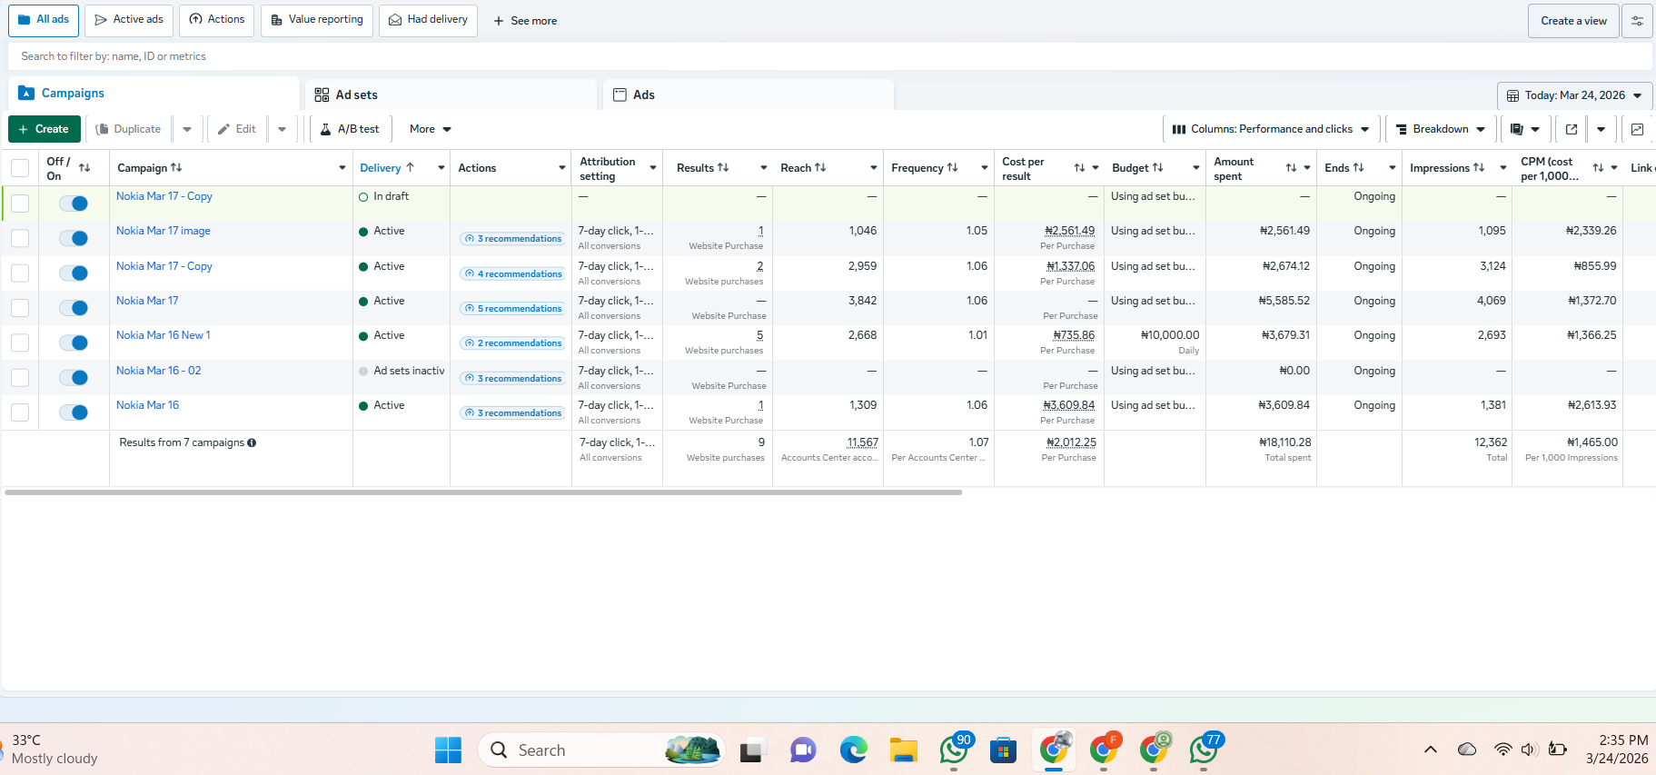The height and width of the screenshot is (775, 1656).
Task: Select the Nokia Mar 17 image row checkbox
Action: click(20, 239)
